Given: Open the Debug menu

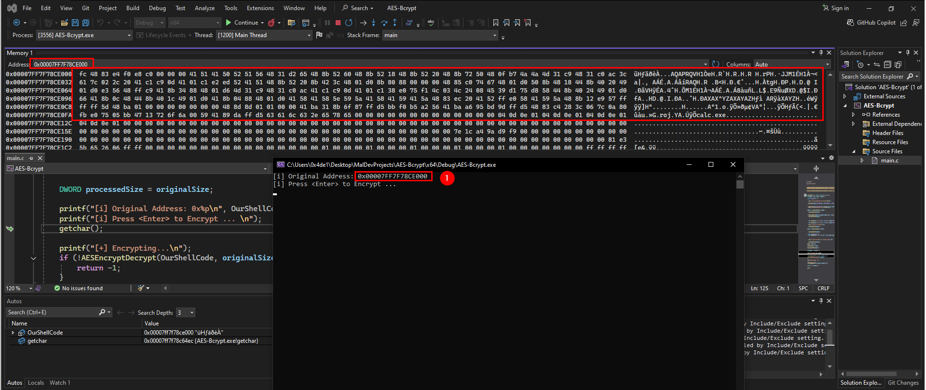Looking at the screenshot, I should tap(157, 8).
